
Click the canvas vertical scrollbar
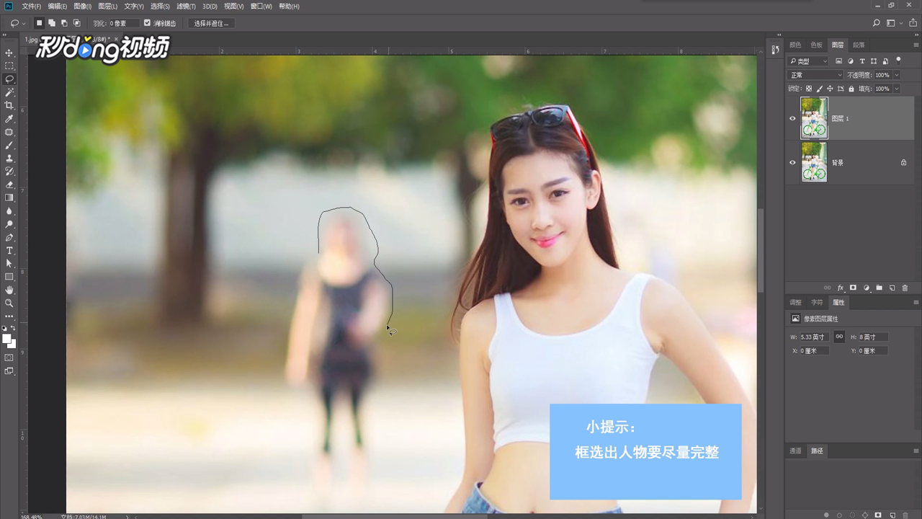tap(761, 249)
